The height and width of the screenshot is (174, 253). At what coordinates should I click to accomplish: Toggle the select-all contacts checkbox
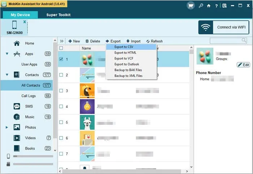click(x=61, y=48)
